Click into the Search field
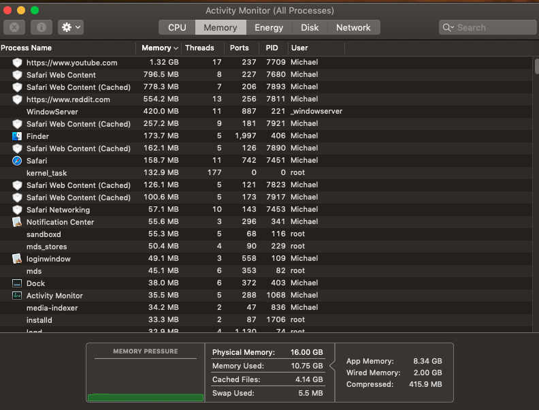Screen dimensions: 539x410 click(x=488, y=27)
